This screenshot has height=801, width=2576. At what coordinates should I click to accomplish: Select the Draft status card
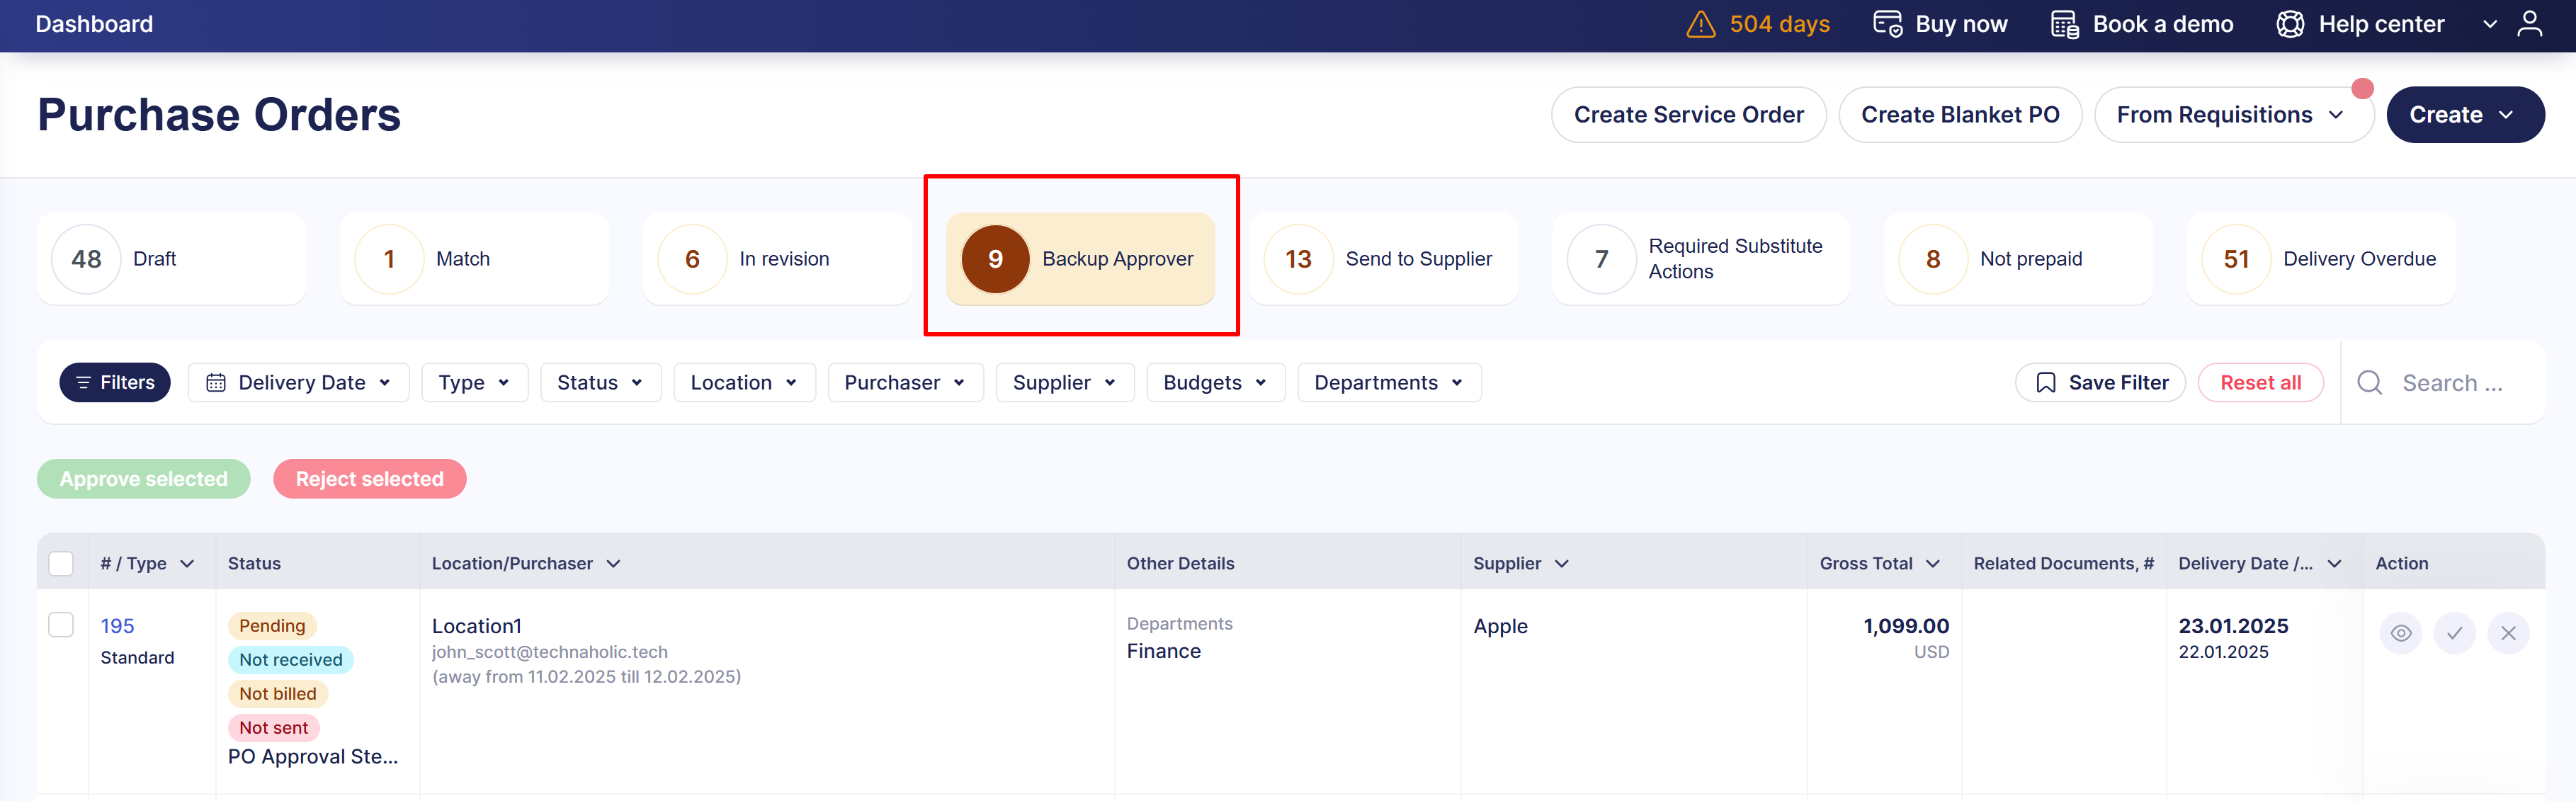pyautogui.click(x=171, y=259)
